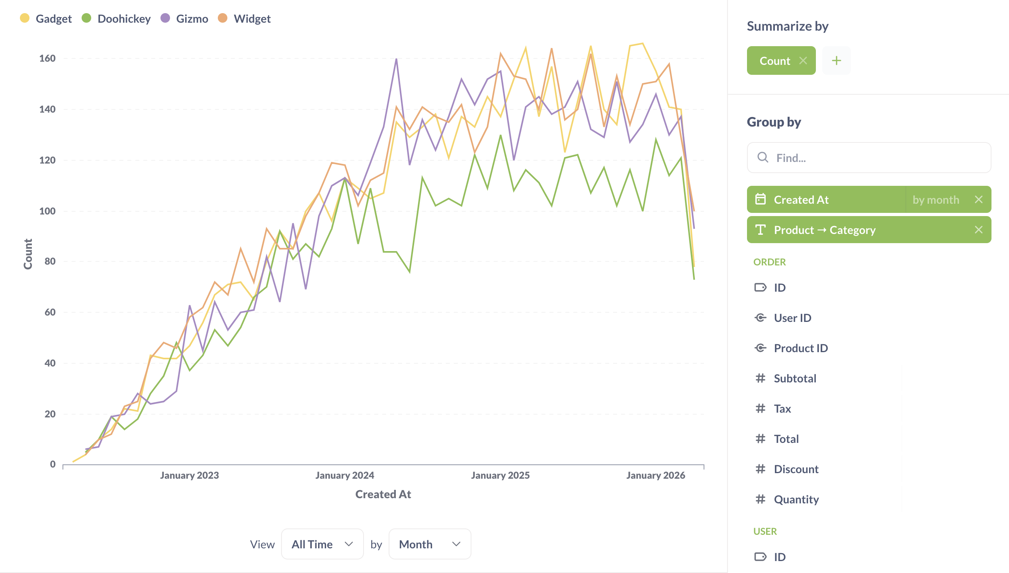Click the Widget legend color dot

pyautogui.click(x=223, y=18)
